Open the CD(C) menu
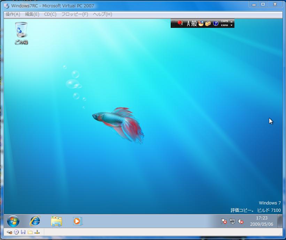The height and width of the screenshot is (240, 286). click(50, 14)
